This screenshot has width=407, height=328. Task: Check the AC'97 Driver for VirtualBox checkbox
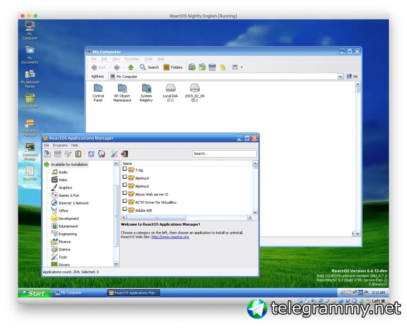pos(125,201)
